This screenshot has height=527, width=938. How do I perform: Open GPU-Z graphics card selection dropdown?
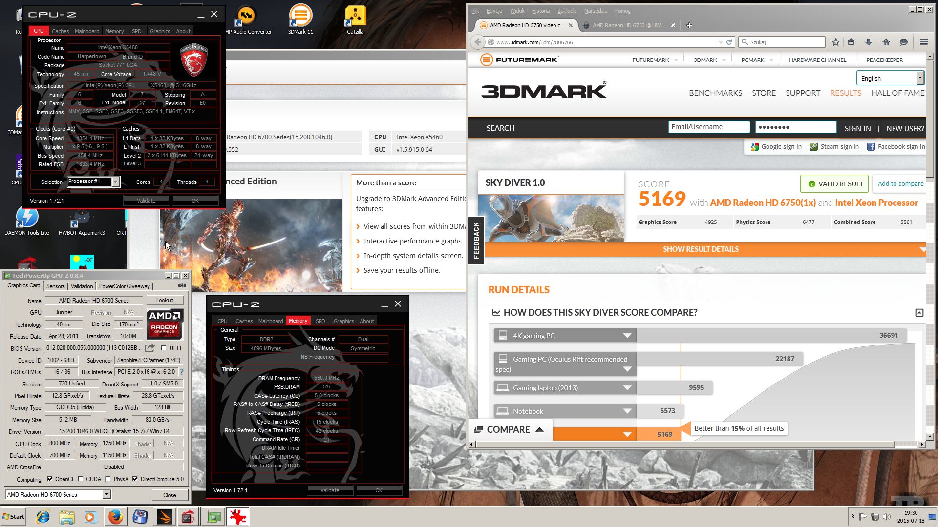(x=107, y=494)
